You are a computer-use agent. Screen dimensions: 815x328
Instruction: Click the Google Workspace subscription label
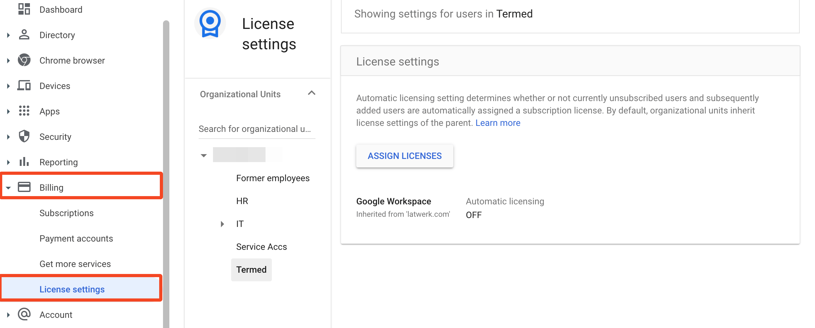coord(393,201)
